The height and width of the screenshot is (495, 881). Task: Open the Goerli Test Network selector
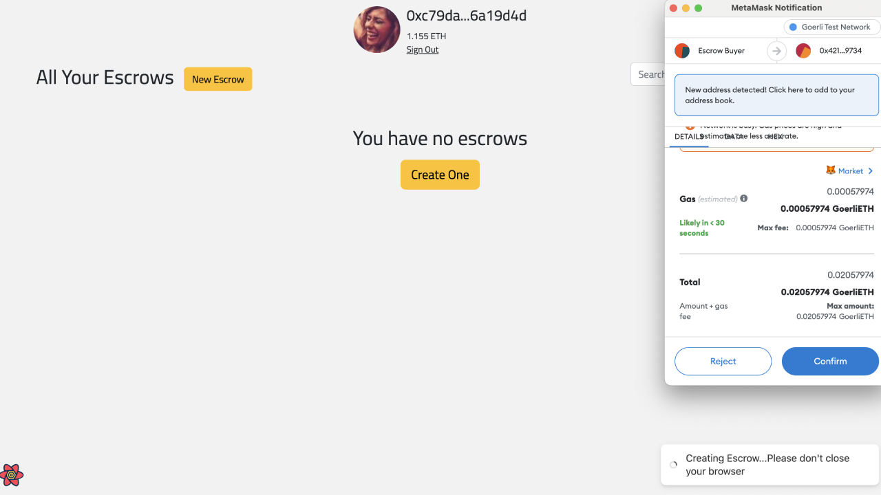pos(831,27)
